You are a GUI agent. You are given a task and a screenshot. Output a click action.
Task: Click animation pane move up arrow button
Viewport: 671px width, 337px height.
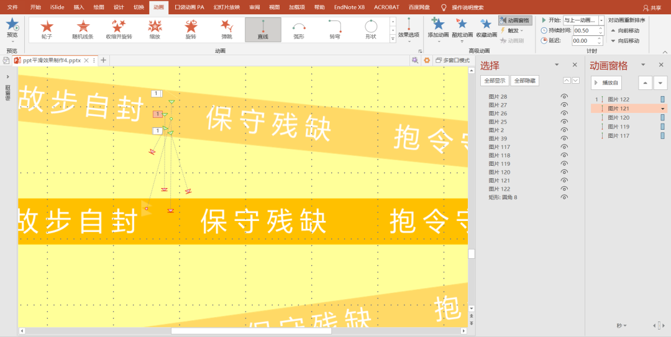[646, 83]
